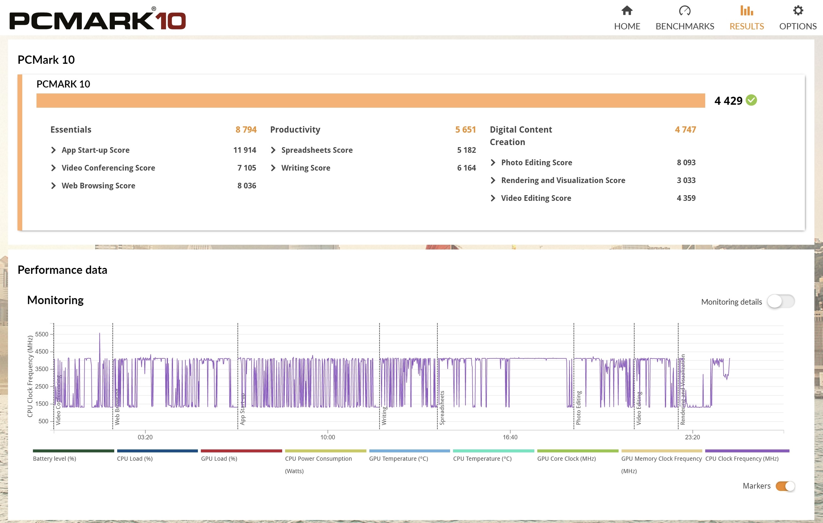
Task: Click the App Start-up Score label
Action: tap(96, 150)
